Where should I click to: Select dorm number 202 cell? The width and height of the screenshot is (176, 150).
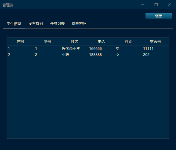coord(146,55)
